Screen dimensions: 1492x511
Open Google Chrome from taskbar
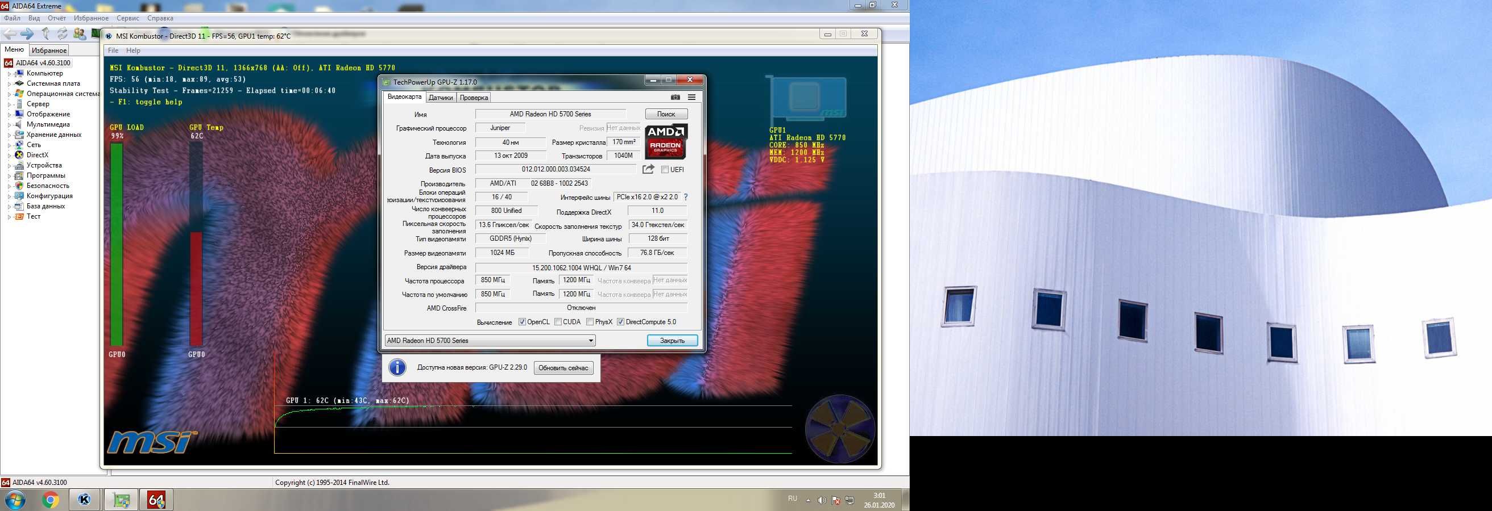(51, 500)
